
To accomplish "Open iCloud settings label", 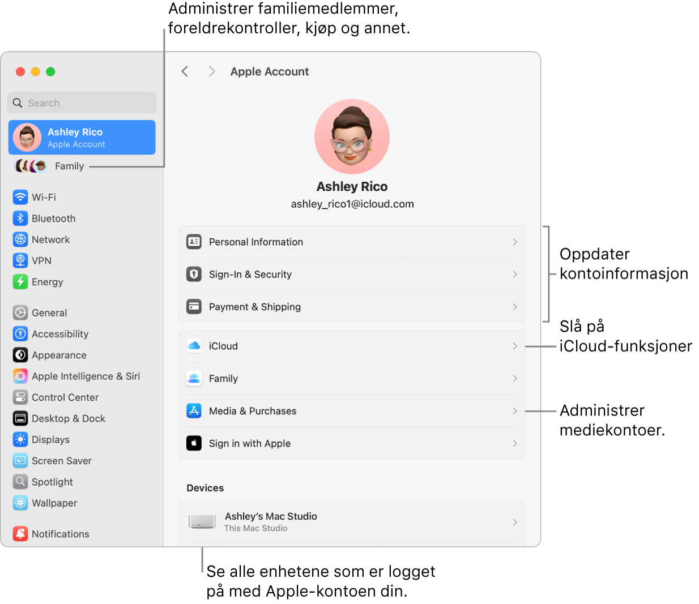I will [x=223, y=346].
